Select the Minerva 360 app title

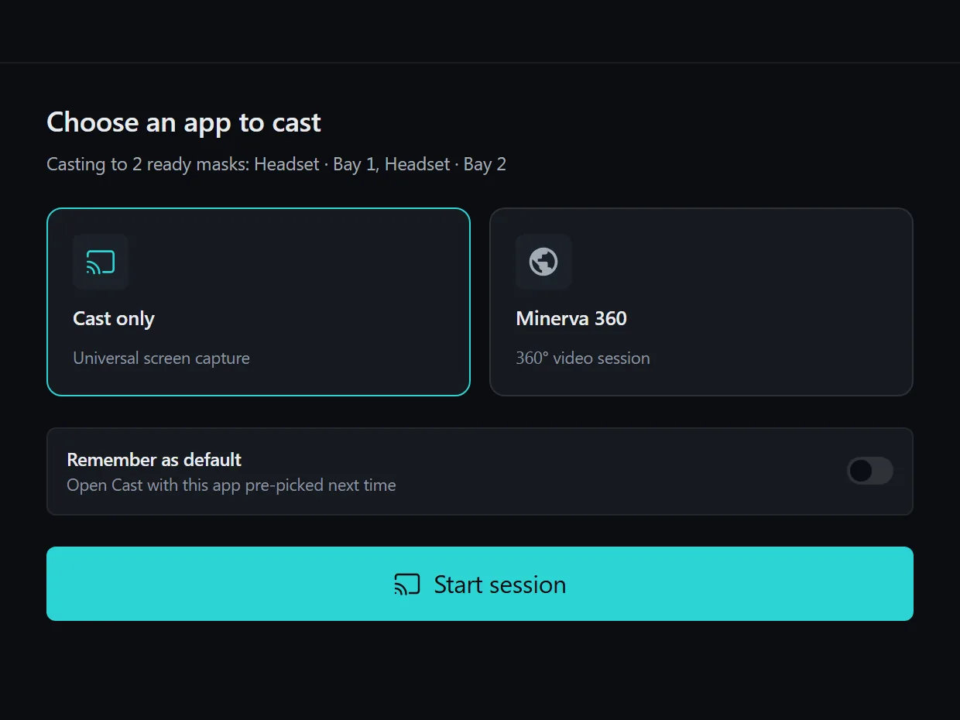pos(571,318)
